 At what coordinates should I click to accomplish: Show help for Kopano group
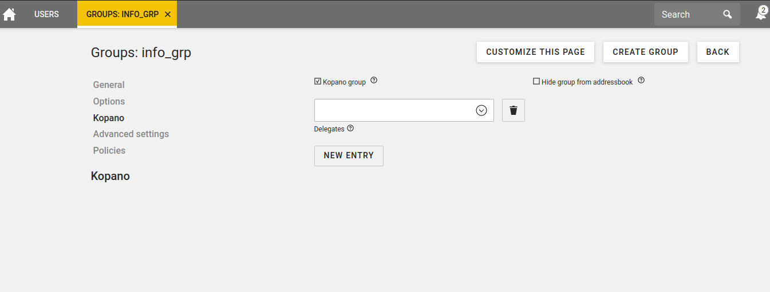[x=374, y=81]
